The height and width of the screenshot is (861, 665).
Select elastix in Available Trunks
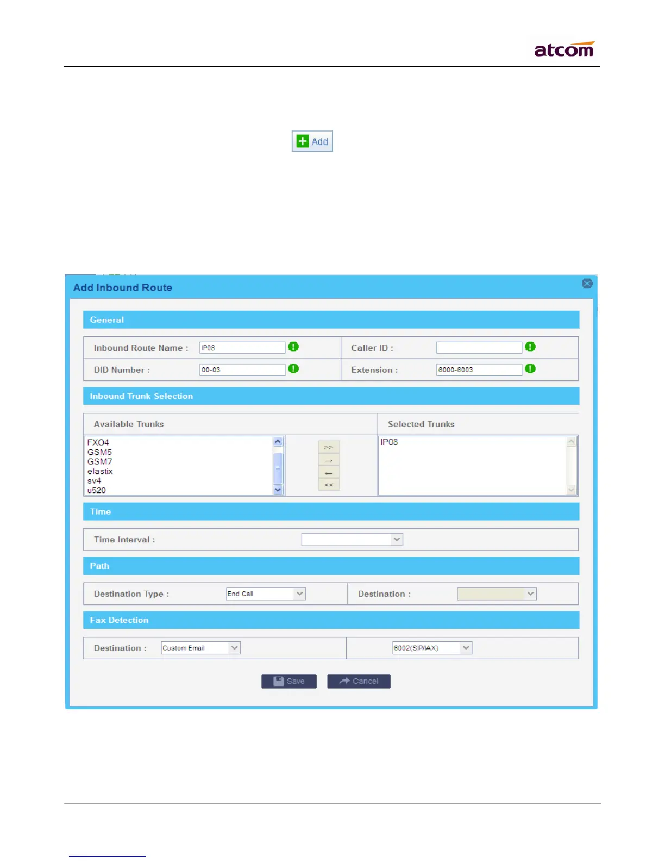coord(100,471)
